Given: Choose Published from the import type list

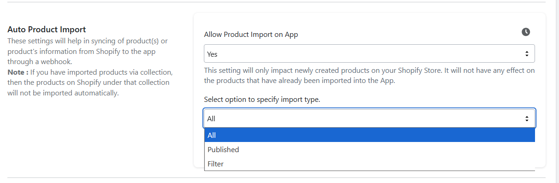Looking at the screenshot, I should [369, 149].
